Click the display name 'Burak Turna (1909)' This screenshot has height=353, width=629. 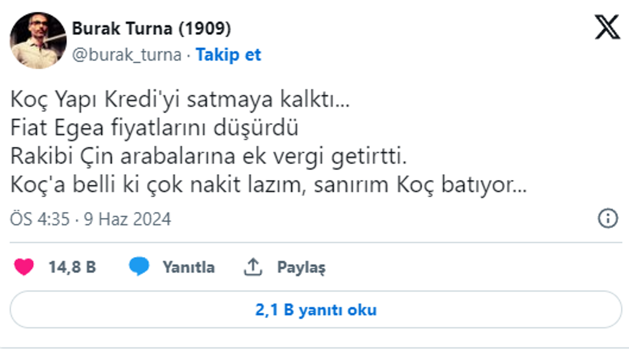tap(152, 28)
